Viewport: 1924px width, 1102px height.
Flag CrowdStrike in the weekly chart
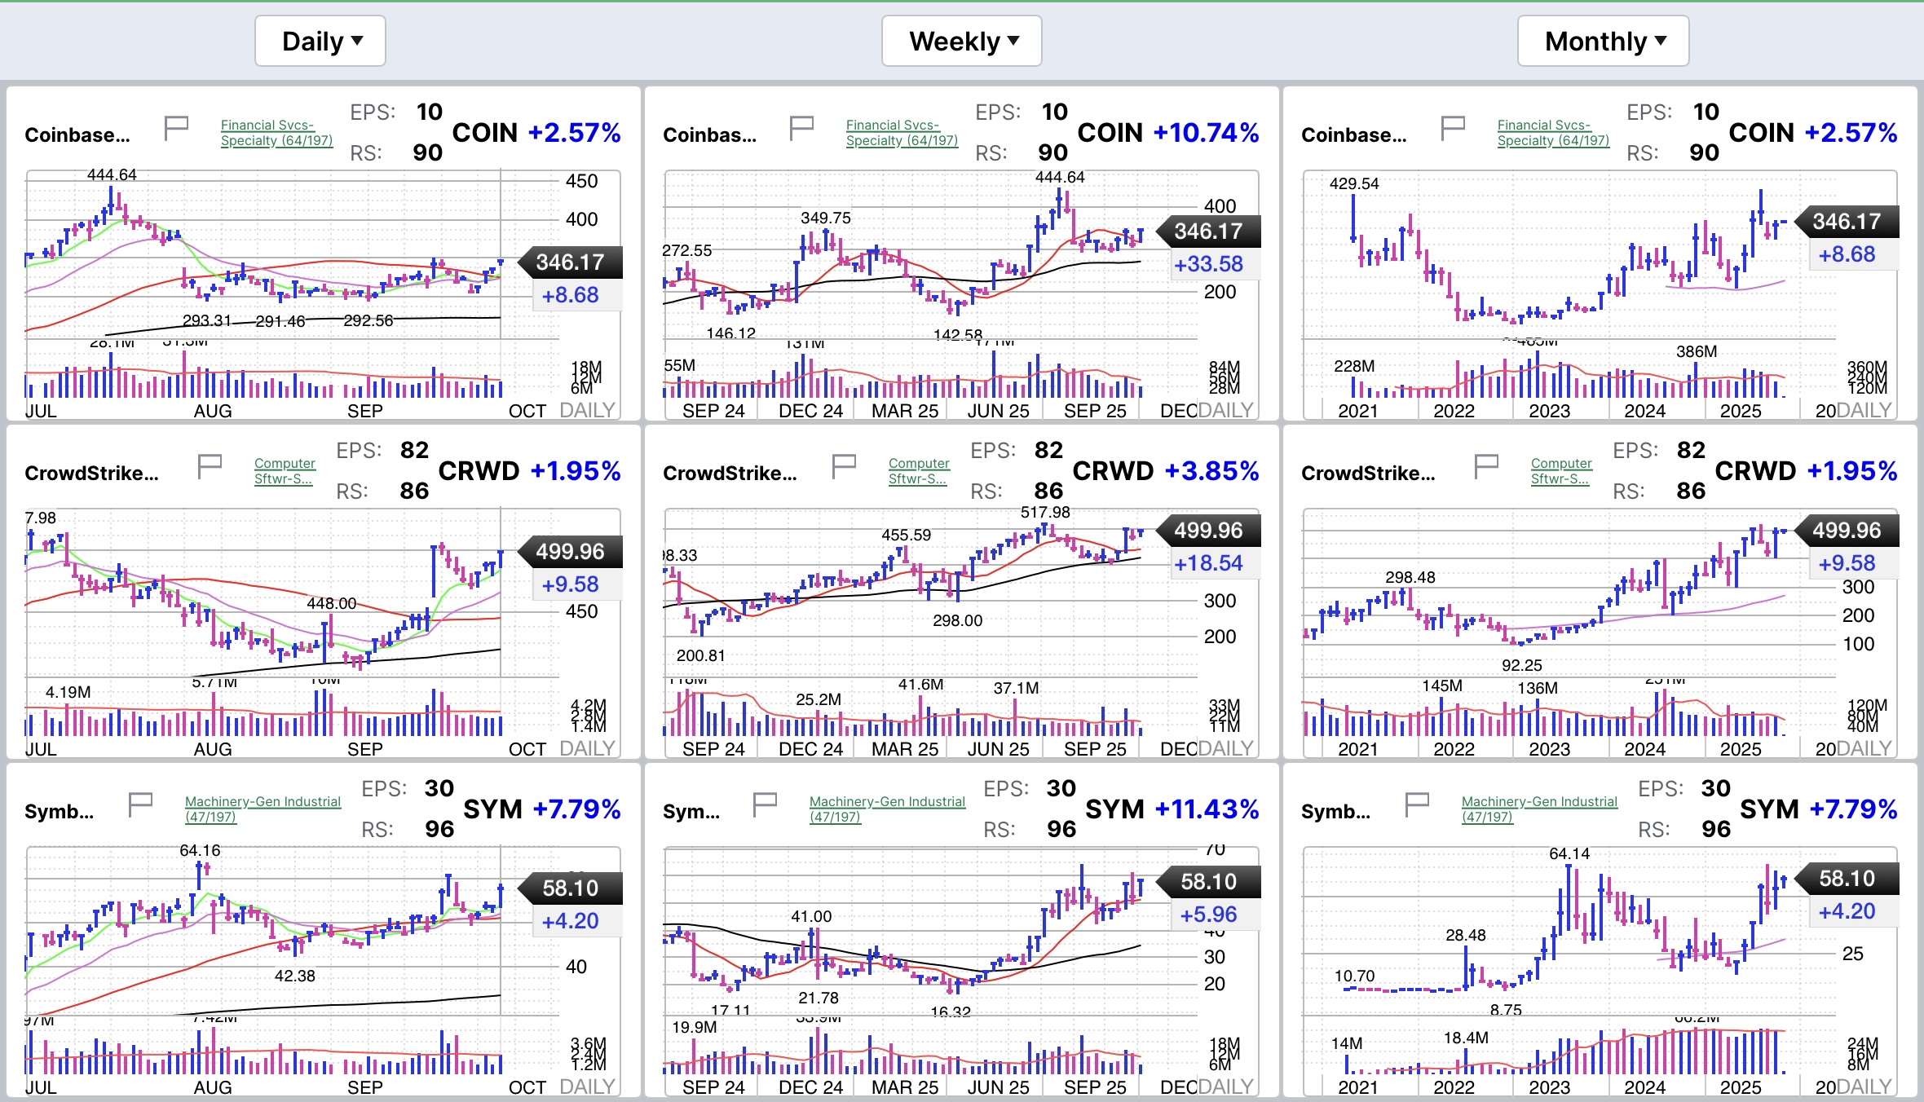844,465
